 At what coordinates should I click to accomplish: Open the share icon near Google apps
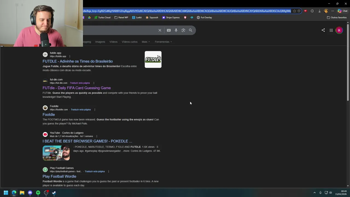(x=323, y=30)
